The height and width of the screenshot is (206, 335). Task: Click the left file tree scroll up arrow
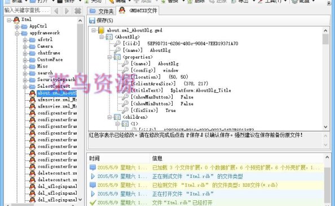pos(80,21)
